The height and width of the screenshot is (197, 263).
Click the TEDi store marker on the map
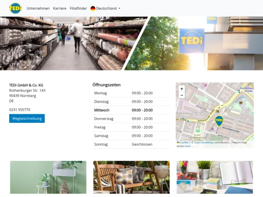pos(219,120)
